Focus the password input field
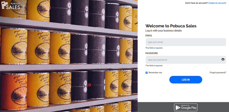Image resolution: width=229 pixels, height=112 pixels. tap(186, 60)
